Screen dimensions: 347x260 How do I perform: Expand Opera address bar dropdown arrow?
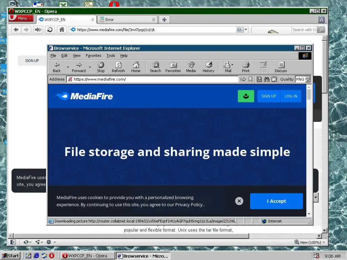click(246, 30)
